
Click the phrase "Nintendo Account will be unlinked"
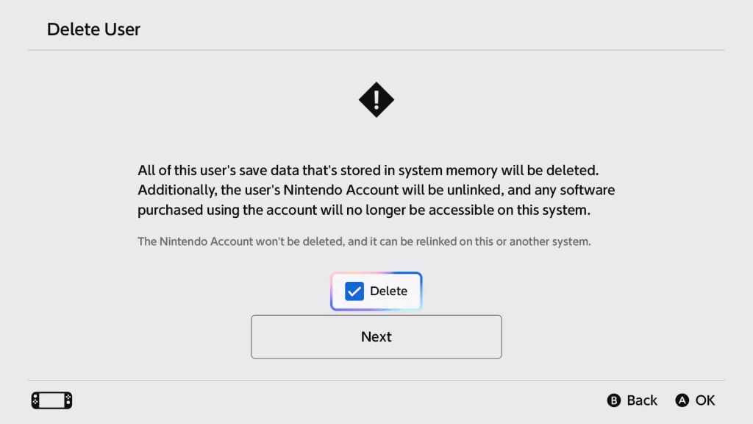pos(393,190)
